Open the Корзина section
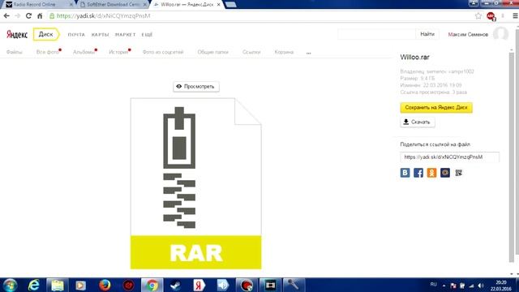Viewport: 519px width, 292px height. click(x=284, y=52)
